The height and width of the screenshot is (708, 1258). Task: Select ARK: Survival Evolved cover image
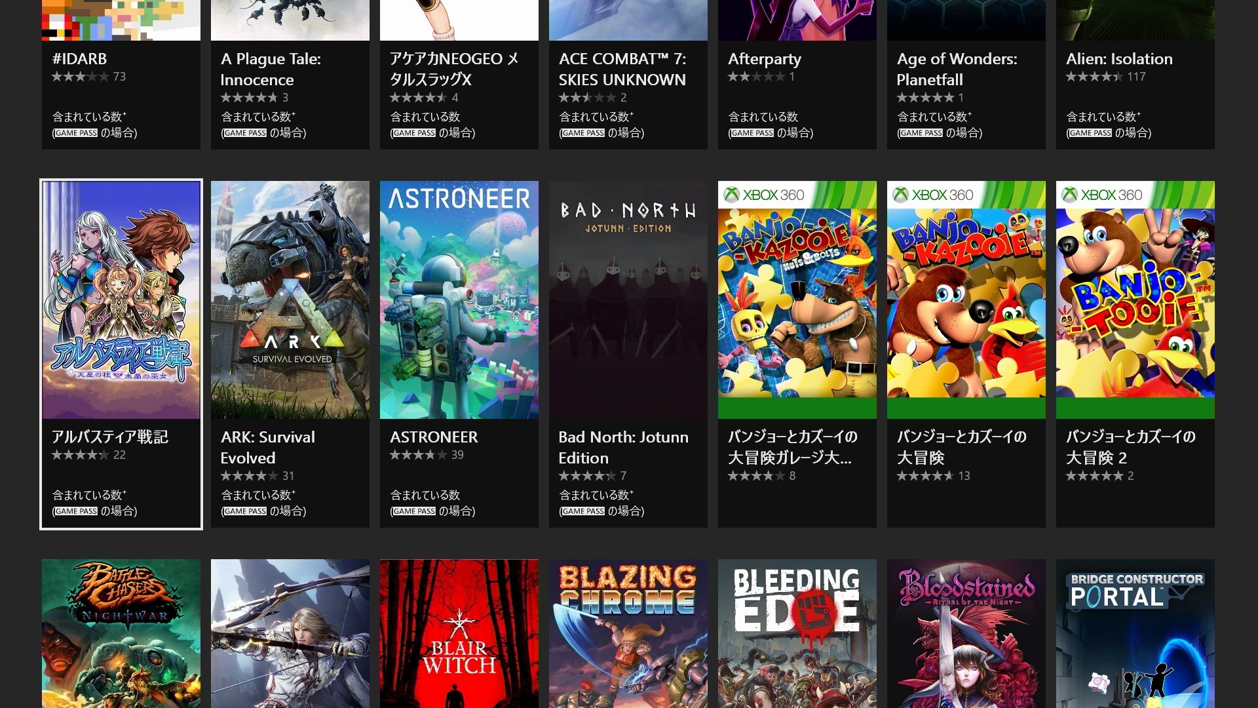(290, 300)
